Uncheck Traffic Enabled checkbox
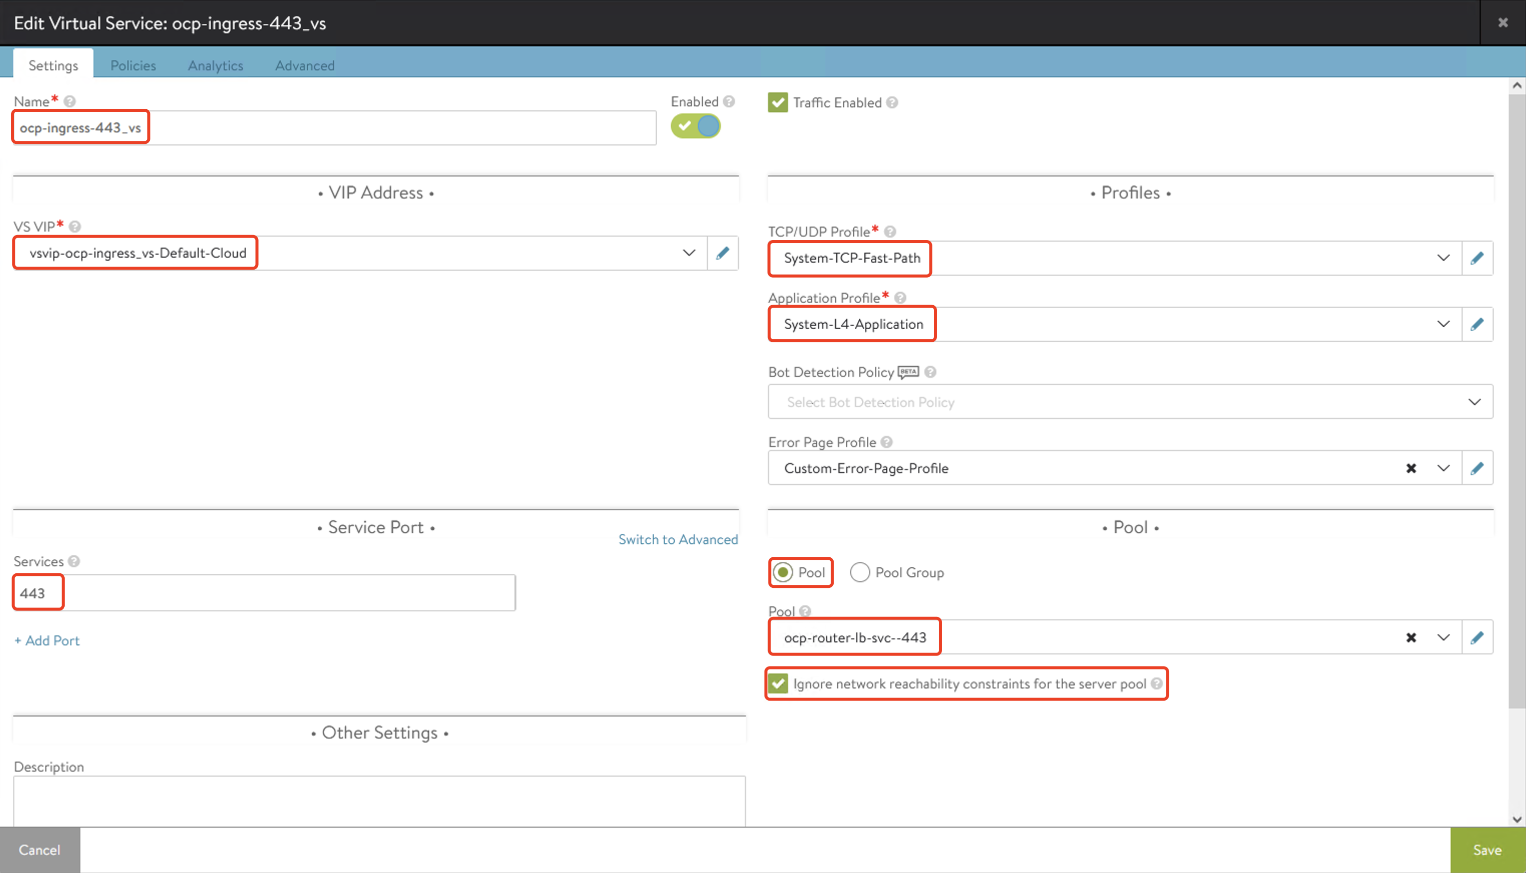 point(778,103)
